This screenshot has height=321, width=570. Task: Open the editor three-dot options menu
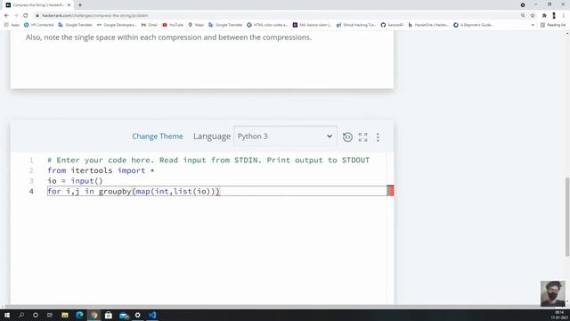tap(378, 136)
